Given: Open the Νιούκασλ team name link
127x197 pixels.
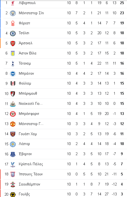Looking at the screenshot, I should click(31, 103).
